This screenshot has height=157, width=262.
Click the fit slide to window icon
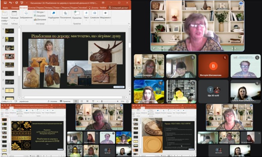[x=127, y=101]
